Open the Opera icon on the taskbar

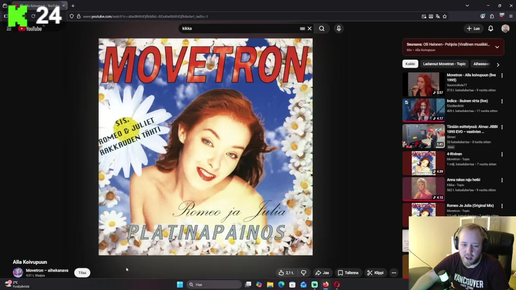pyautogui.click(x=337, y=284)
